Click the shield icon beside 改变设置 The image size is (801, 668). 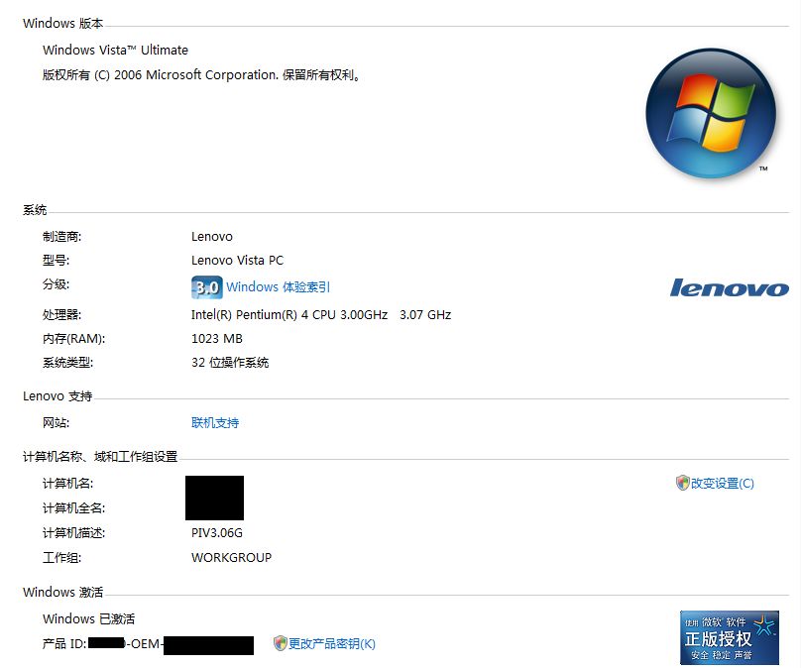682,483
